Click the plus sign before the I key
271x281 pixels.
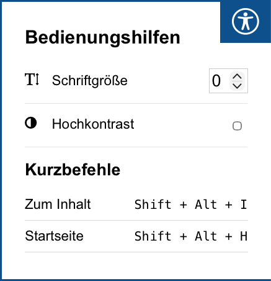229,205
